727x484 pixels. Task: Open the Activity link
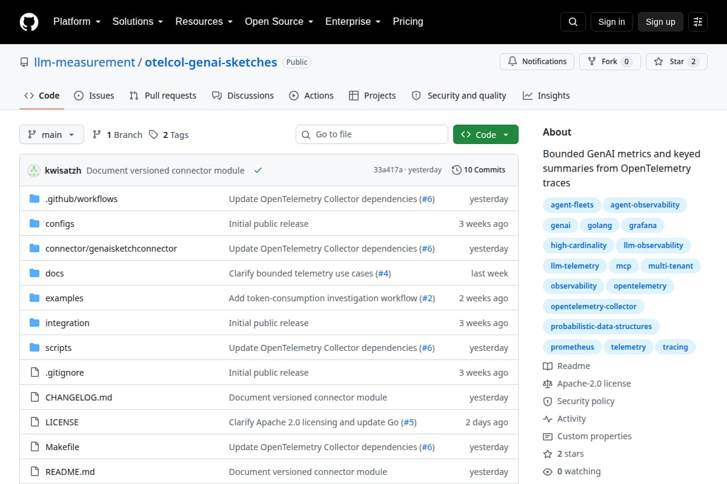pyautogui.click(x=565, y=419)
